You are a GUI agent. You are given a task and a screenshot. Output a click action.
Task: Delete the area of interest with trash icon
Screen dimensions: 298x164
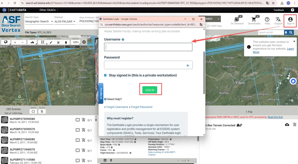(66, 42)
